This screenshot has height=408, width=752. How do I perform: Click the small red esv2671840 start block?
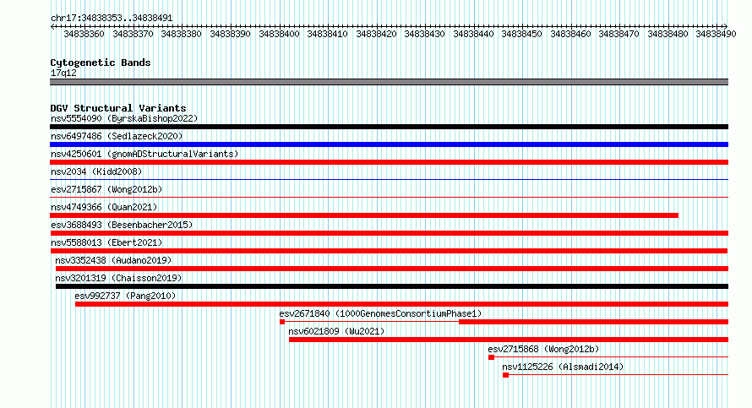click(282, 322)
